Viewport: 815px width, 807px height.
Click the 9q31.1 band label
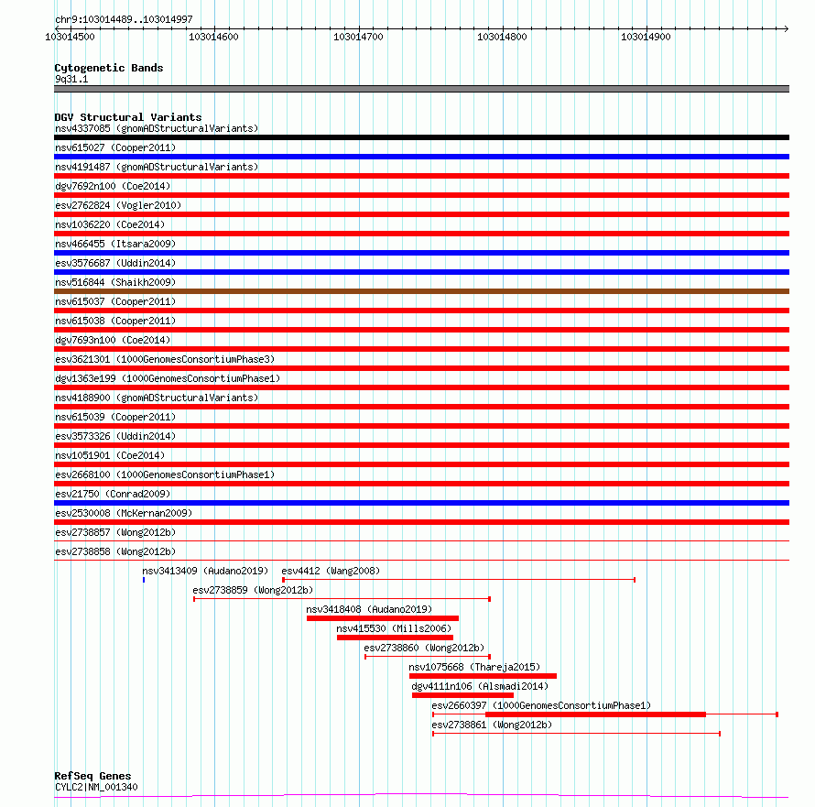(71, 79)
